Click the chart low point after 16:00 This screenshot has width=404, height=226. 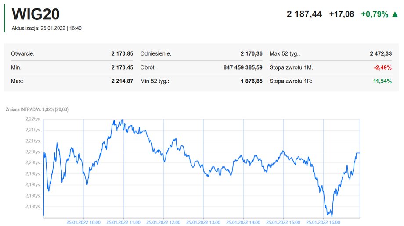pyautogui.click(x=332, y=215)
